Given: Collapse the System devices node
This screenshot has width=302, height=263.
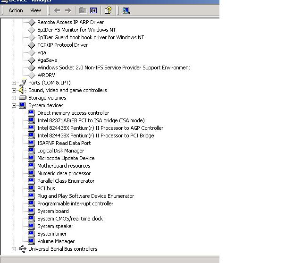Looking at the screenshot, I should click(14, 105).
